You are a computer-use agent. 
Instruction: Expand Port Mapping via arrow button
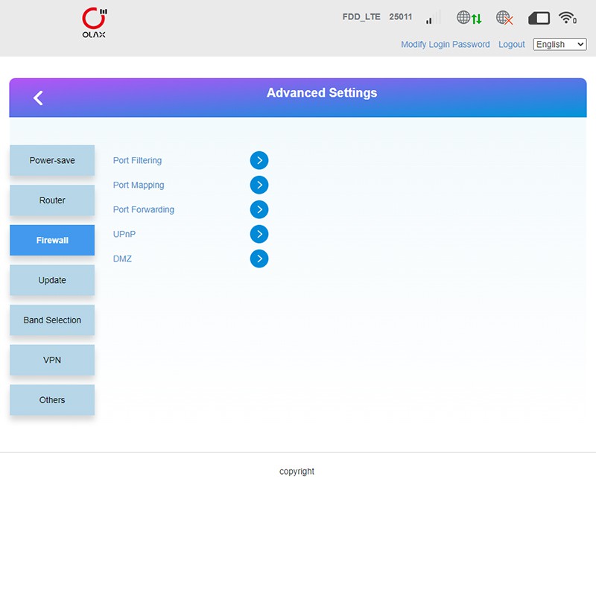259,185
